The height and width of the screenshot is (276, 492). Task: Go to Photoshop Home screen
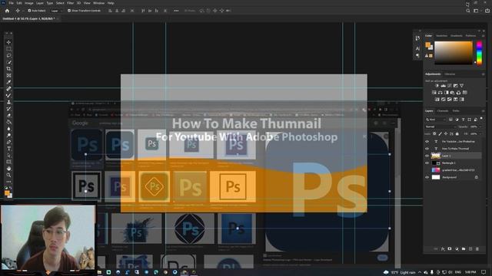point(7,11)
